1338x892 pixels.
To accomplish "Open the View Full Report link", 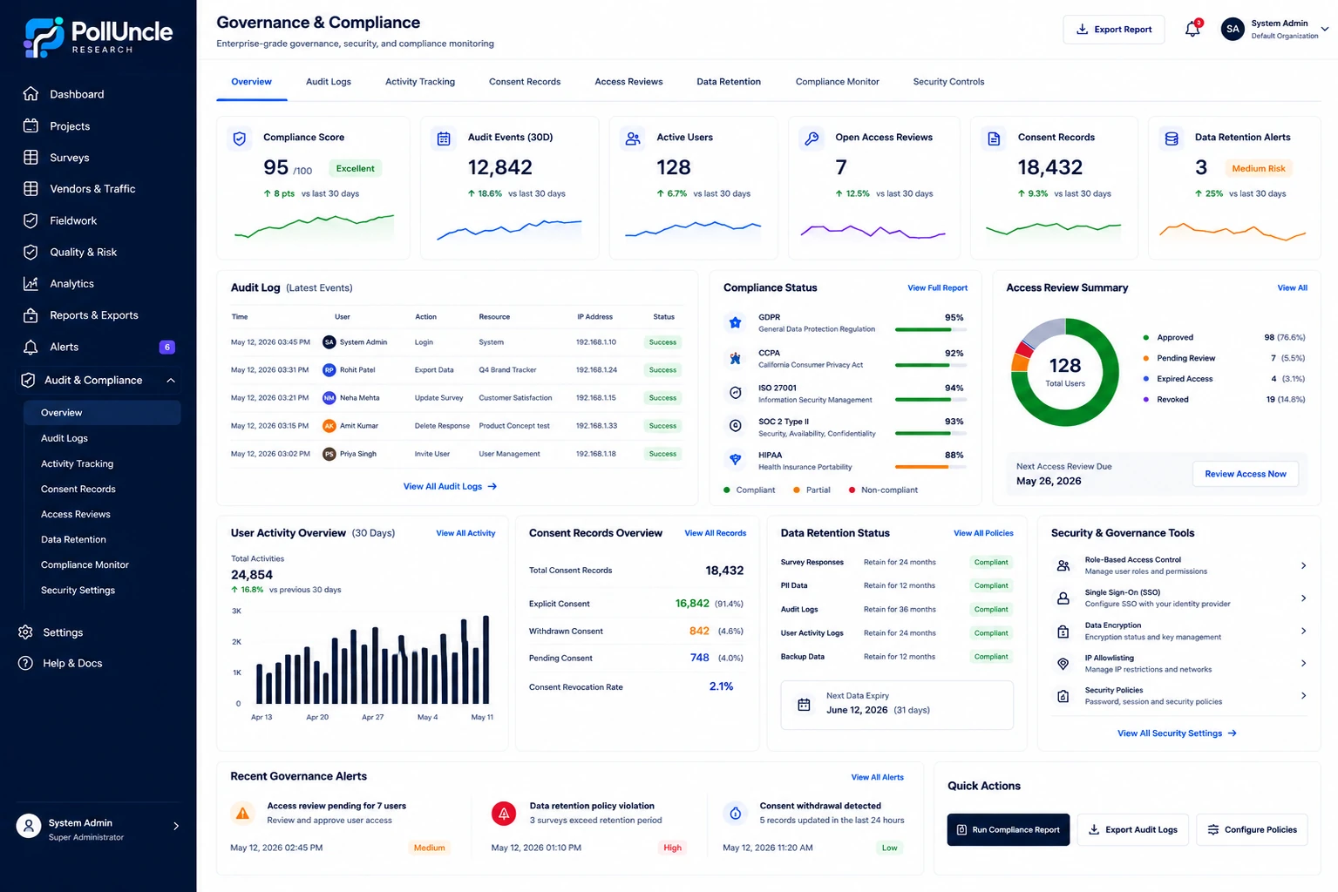I will 937,288.
